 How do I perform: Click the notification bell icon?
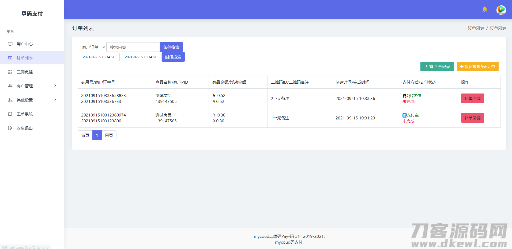[484, 10]
